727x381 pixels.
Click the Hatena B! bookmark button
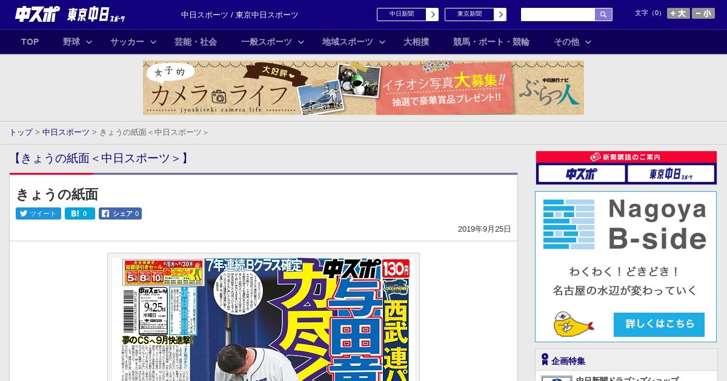80,213
